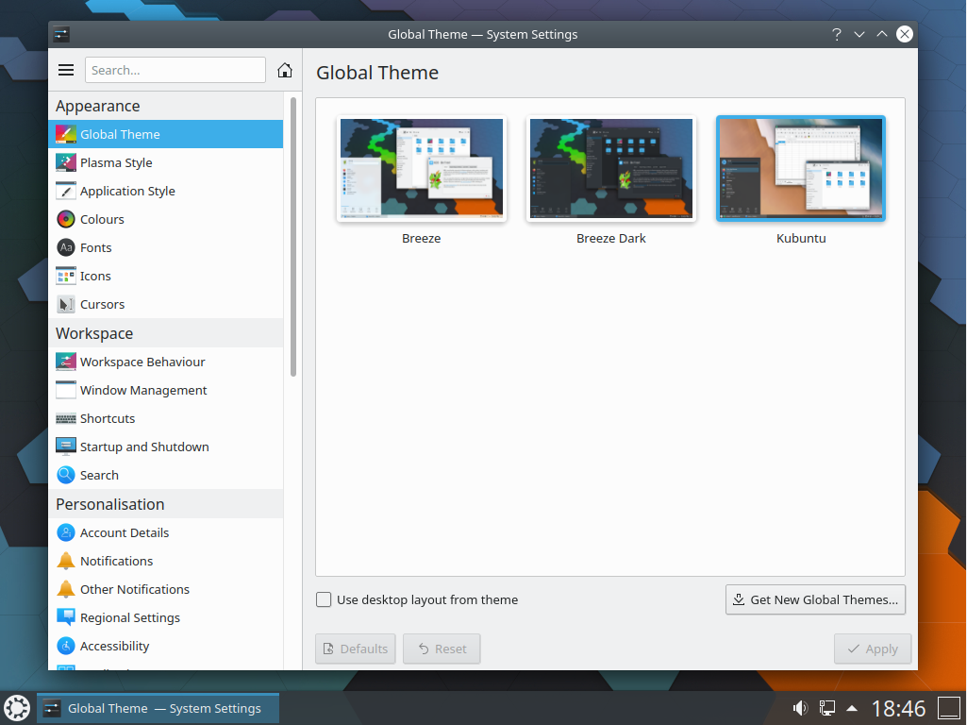
Task: Click the Startup and Shutdown monitor icon
Action: [x=66, y=447]
